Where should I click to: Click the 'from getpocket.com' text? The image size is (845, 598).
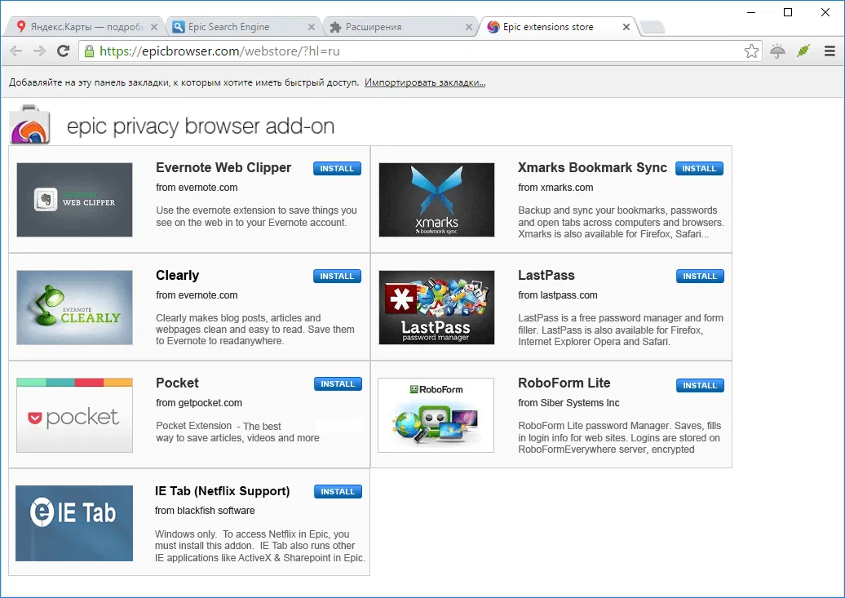(x=199, y=403)
